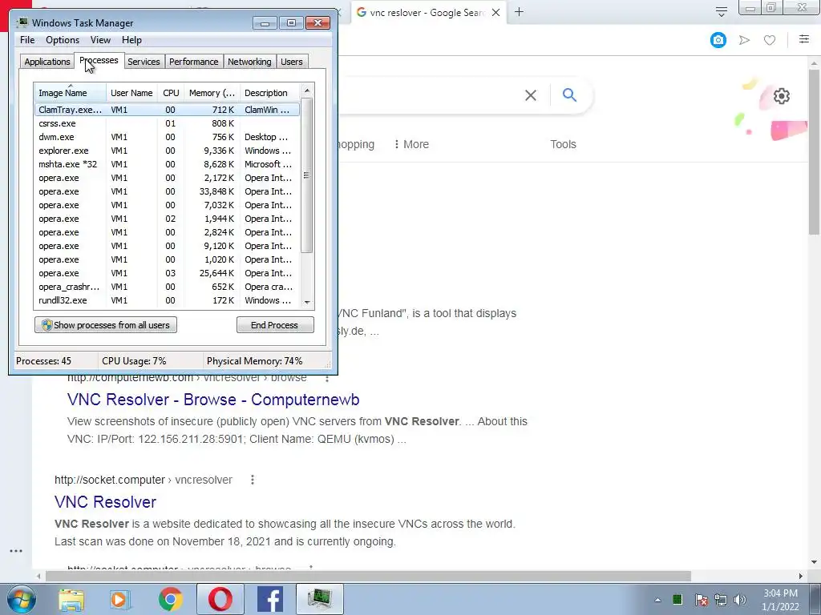Viewport: 821px width, 615px height.
Task: Open the Task Manager View menu
Action: [100, 40]
